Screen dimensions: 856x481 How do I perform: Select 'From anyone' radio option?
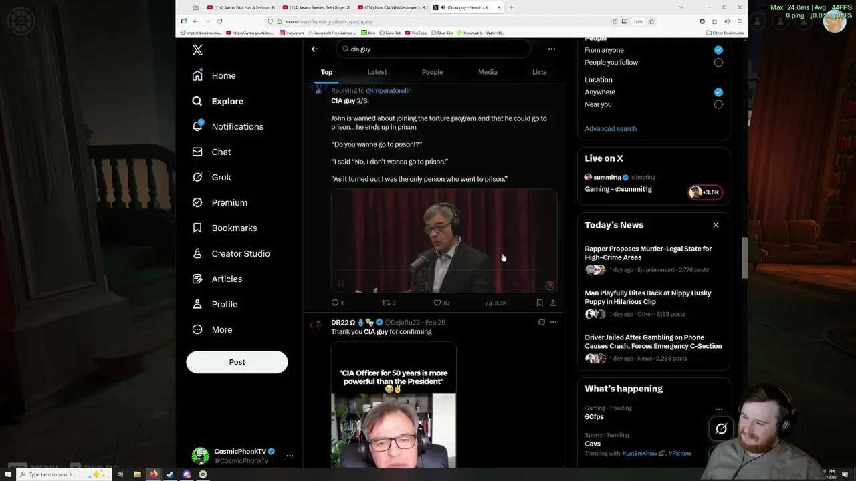tap(718, 50)
